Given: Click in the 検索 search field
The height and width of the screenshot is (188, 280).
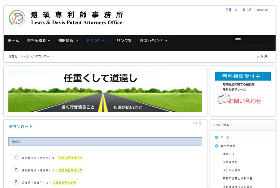Looking at the screenshot, I should 251,39.
